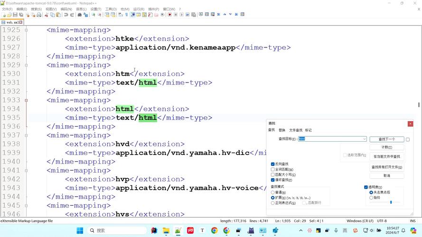Click the Redo toolbar icon
Screen dimensions: 422x237
click(x=72, y=15)
